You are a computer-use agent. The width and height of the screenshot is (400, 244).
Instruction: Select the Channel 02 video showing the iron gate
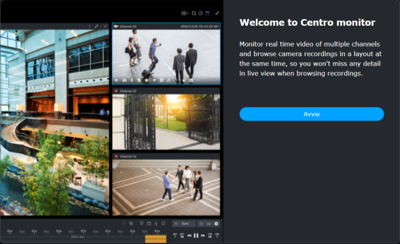(166, 122)
